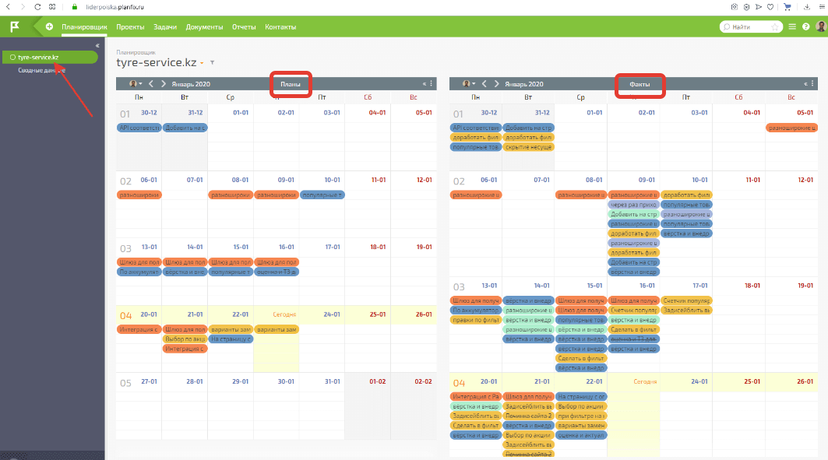
Task: Go to next month in Факты panel
Action: click(496, 84)
